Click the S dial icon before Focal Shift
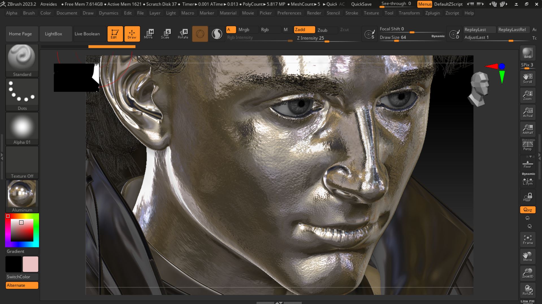The image size is (542, 304). pos(370,34)
